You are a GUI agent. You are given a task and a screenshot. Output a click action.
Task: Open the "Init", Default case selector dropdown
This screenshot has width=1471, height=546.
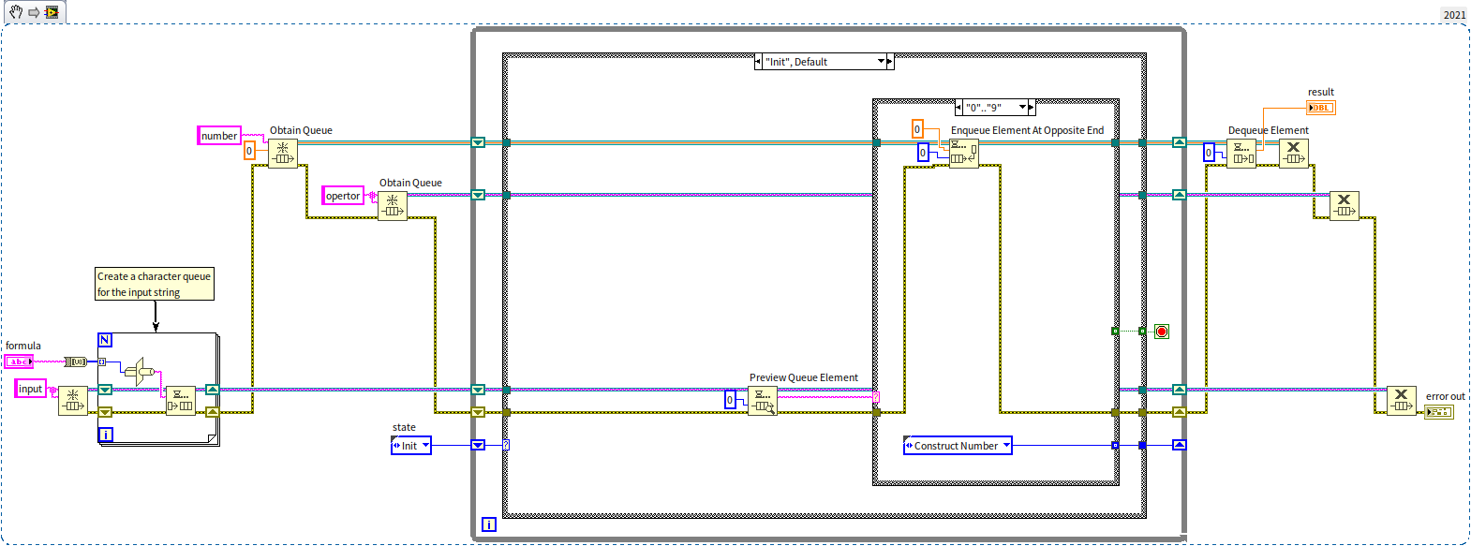[x=881, y=62]
